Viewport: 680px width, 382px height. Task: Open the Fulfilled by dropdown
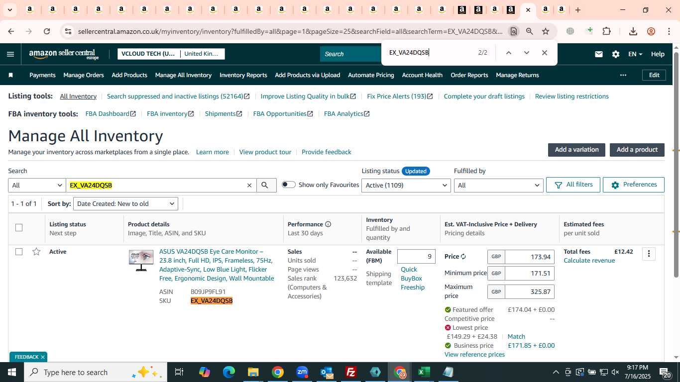pos(498,185)
